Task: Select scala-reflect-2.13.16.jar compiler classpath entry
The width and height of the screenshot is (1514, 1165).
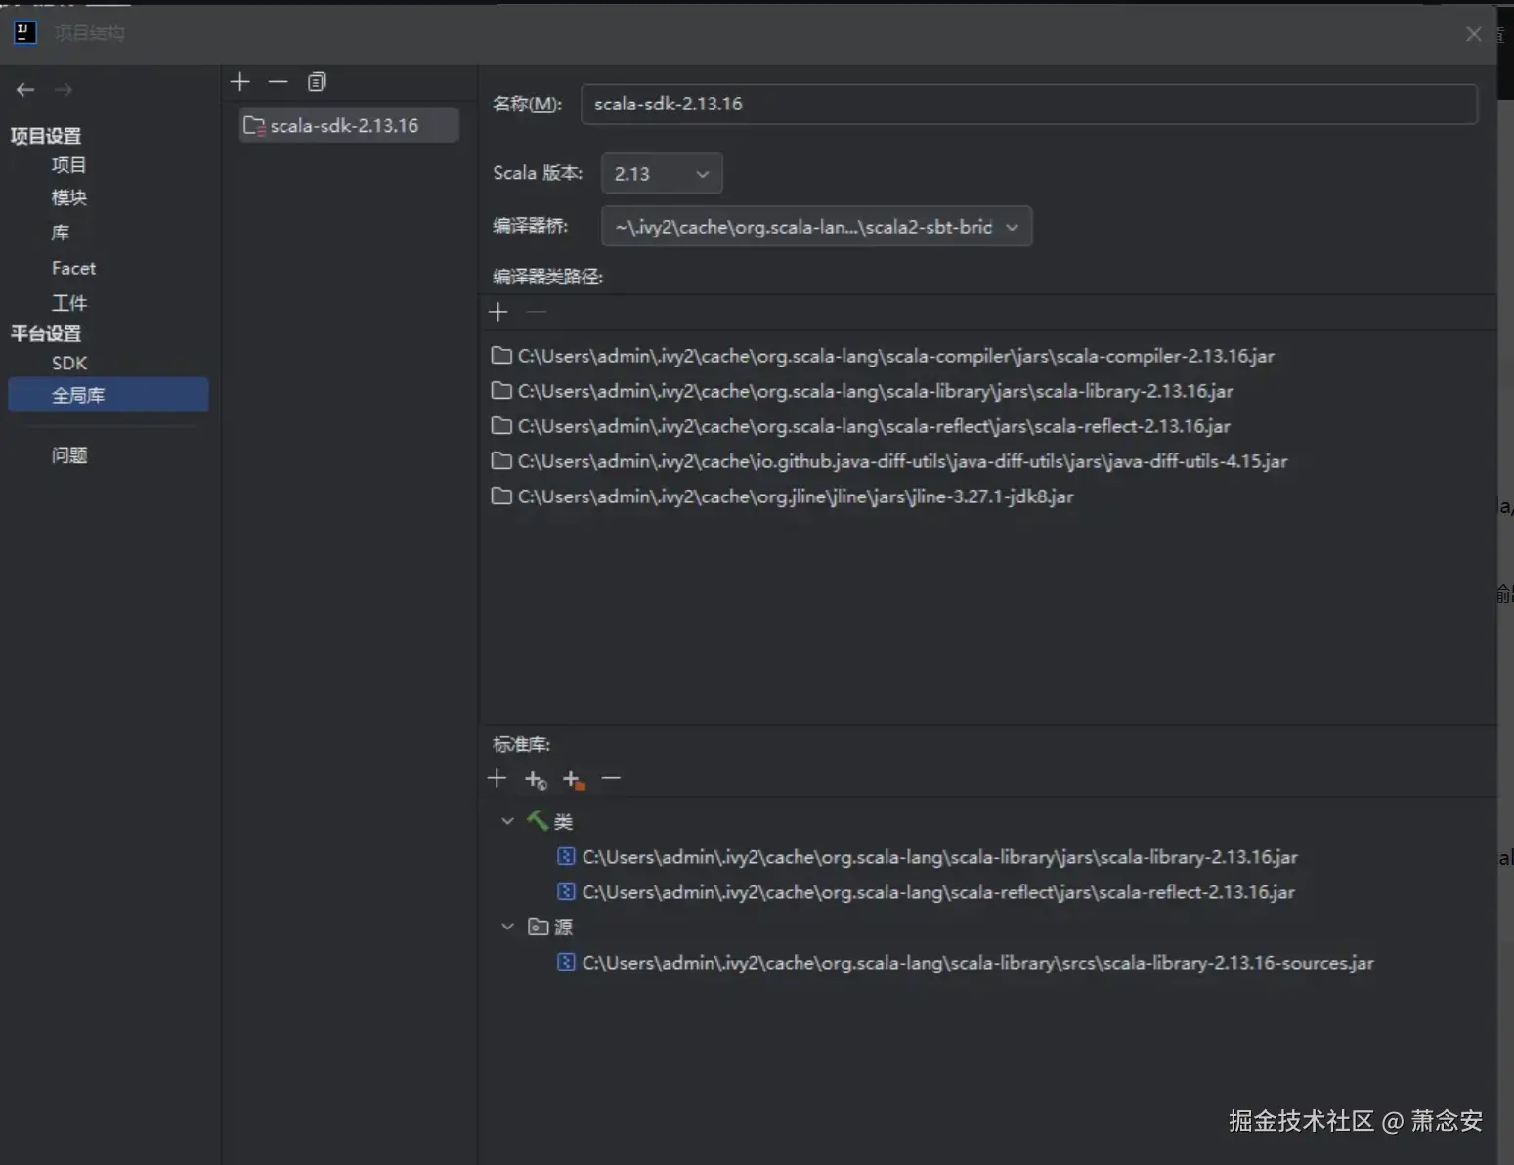Action: tap(860, 426)
